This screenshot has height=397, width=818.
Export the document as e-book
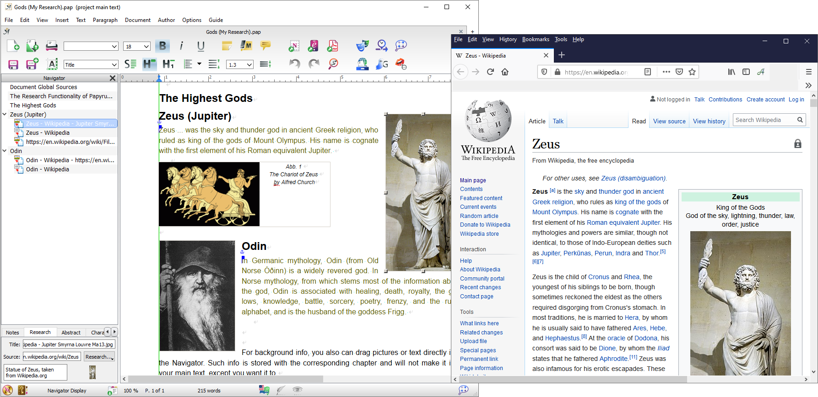click(313, 46)
